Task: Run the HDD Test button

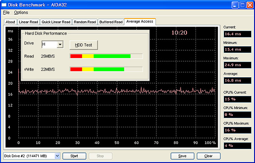Action: click(84, 45)
